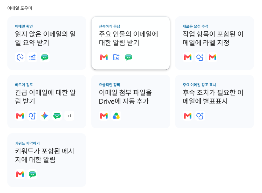Click the Gmail icon in 신속하게 응답 card
262x193 pixels.
point(104,57)
